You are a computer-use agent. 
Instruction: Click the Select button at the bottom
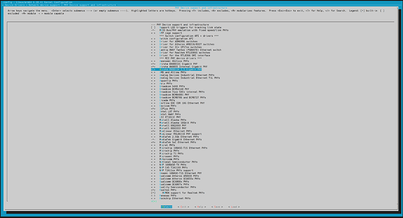tap(166, 207)
